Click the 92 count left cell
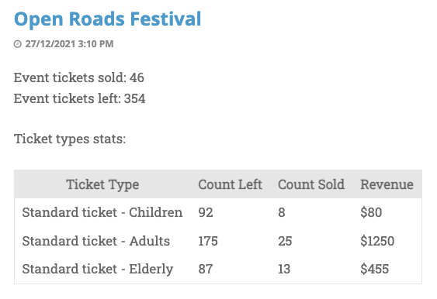The height and width of the screenshot is (299, 437). pyautogui.click(x=206, y=212)
